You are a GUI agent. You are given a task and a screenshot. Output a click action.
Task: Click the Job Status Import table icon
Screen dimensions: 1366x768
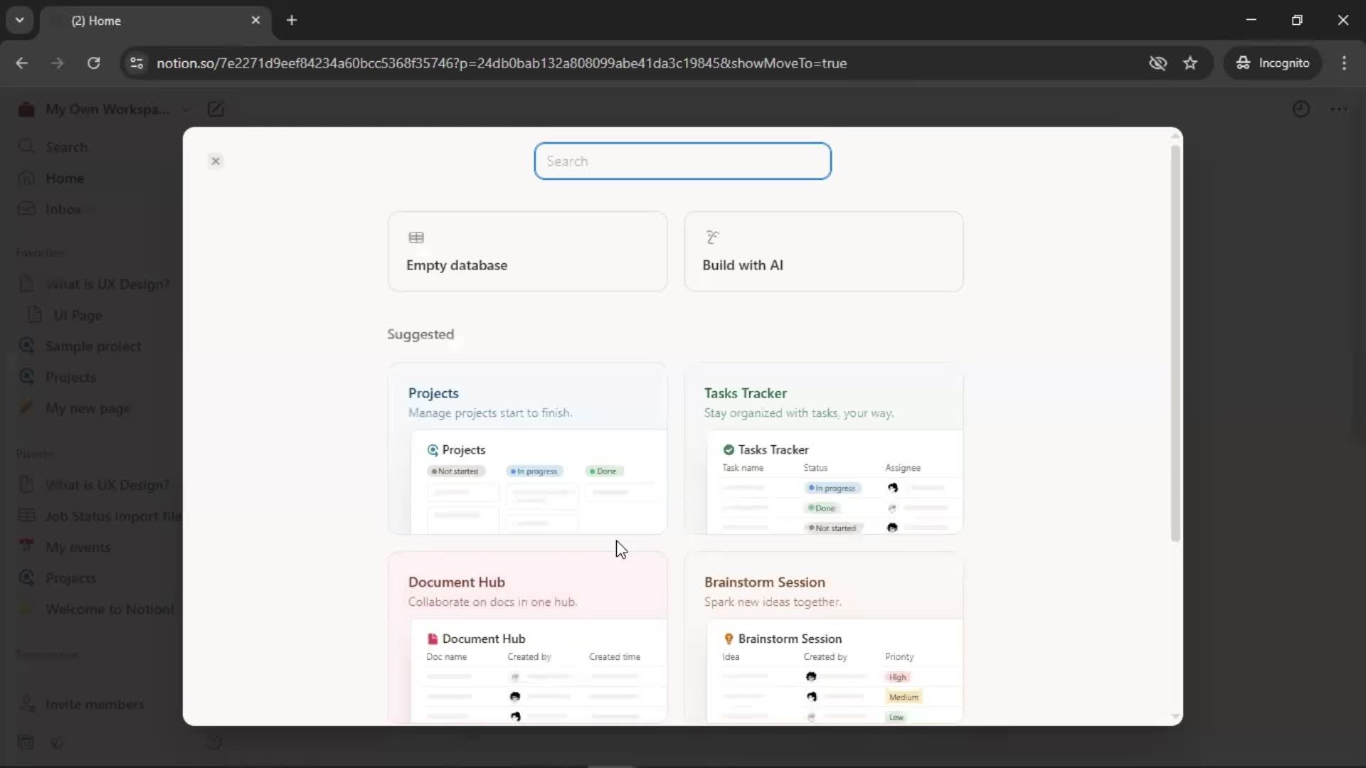pyautogui.click(x=26, y=516)
